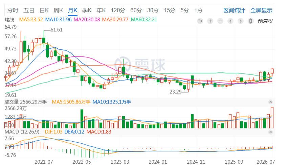Viewport: 289px width, 166px height.
Task: Click the 2026-07 date axis label
Action: (x=266, y=162)
